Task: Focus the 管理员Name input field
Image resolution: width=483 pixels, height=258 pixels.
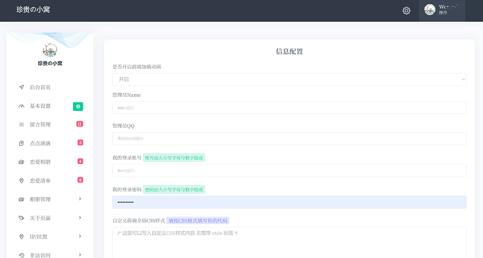Action: (289, 107)
